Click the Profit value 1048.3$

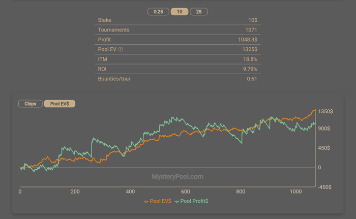(248, 40)
